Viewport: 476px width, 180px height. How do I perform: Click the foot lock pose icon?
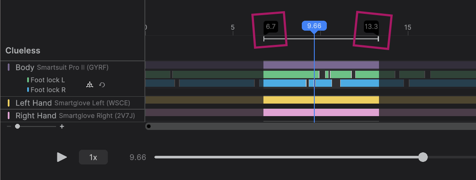[x=89, y=85]
